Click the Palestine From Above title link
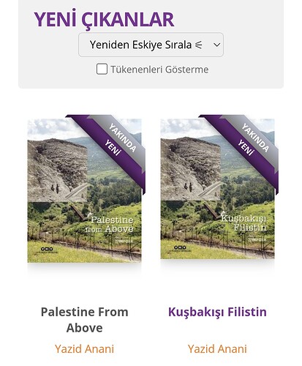Image resolution: width=302 pixels, height=366 pixels. click(84, 320)
